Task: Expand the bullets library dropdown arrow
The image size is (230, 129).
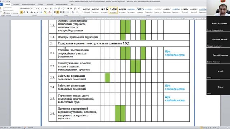Action: tap(57, 9)
